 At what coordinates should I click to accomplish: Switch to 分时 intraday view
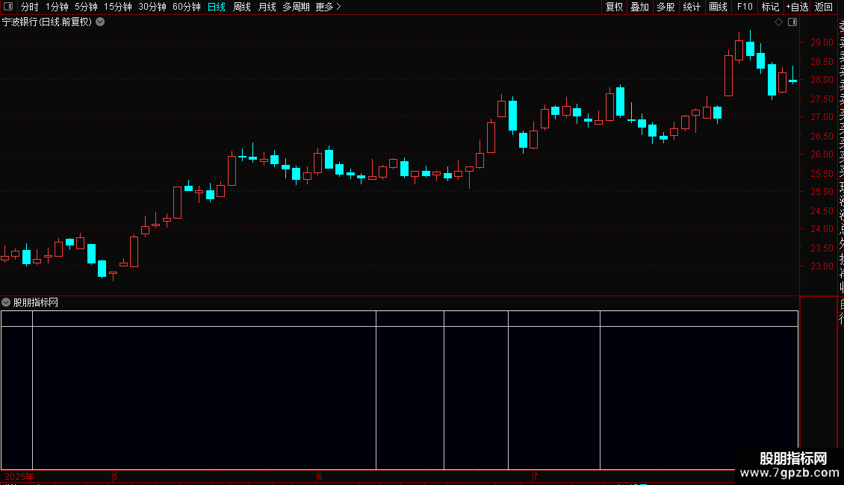pyautogui.click(x=30, y=7)
